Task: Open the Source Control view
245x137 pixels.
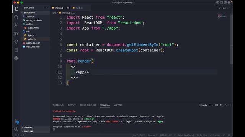Action: tap(16, 25)
